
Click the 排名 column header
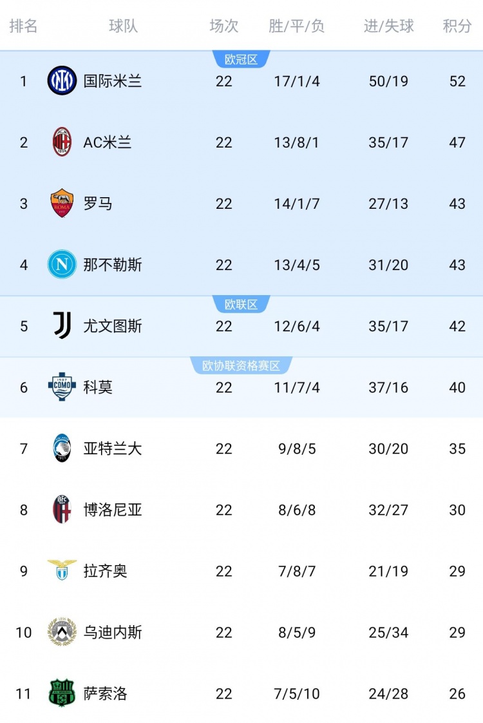click(24, 26)
